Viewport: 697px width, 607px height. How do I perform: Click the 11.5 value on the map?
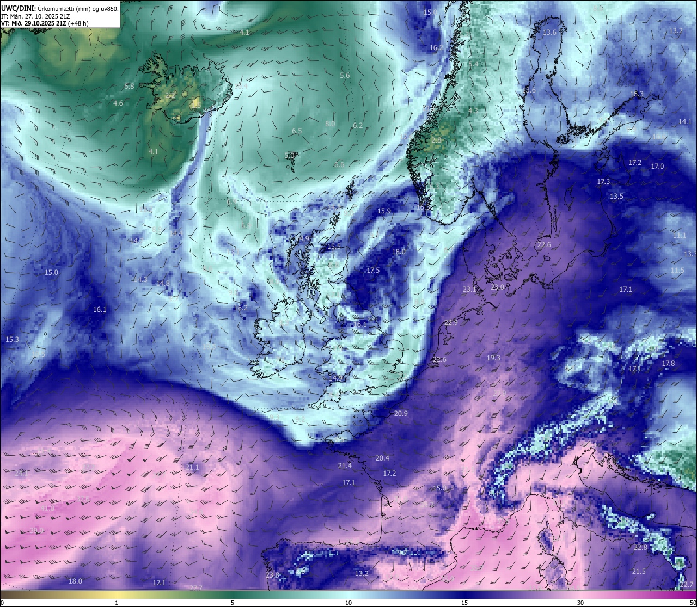pyautogui.click(x=677, y=270)
